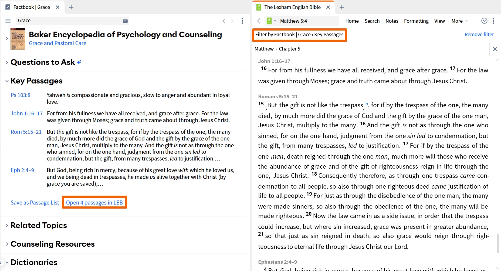
Task: Close the Matthew Chapter 5 locator bar
Action: (x=495, y=49)
